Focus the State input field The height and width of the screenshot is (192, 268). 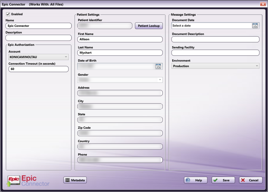point(120,120)
